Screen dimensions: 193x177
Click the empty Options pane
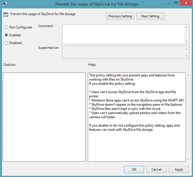[44, 117]
